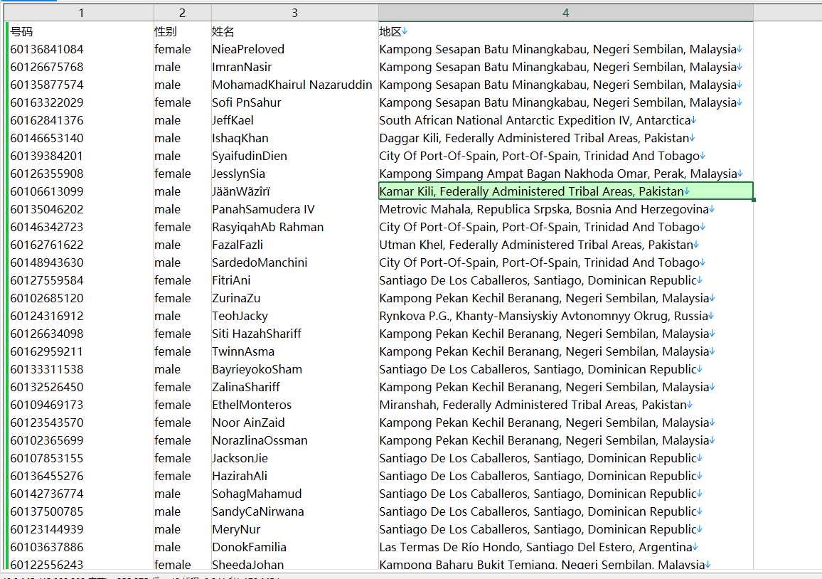This screenshot has width=822, height=579.
Task: Select name cell RasyiqahAb Rahman
Action: coord(294,227)
